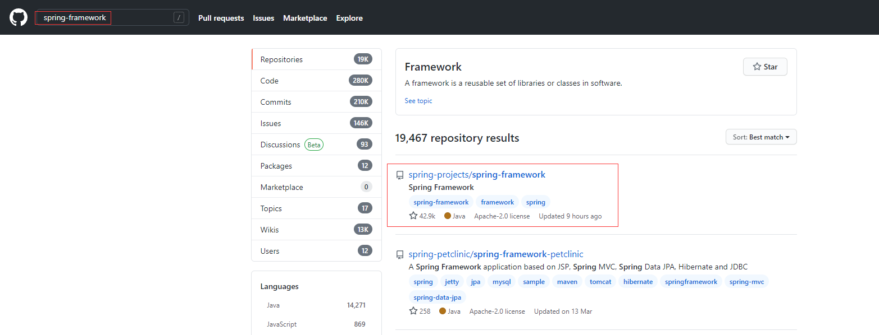Click the 42.9k stars count on spring-framework

click(x=422, y=216)
